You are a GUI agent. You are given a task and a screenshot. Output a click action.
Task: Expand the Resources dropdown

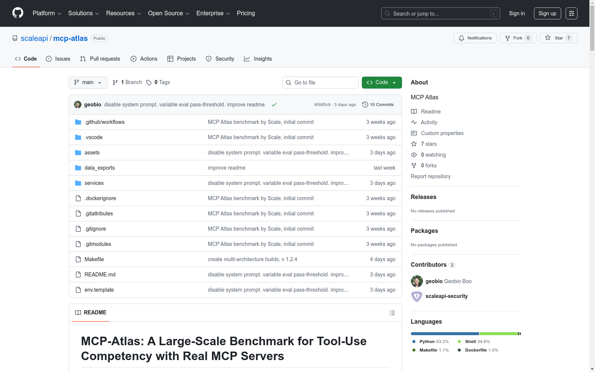coord(123,13)
